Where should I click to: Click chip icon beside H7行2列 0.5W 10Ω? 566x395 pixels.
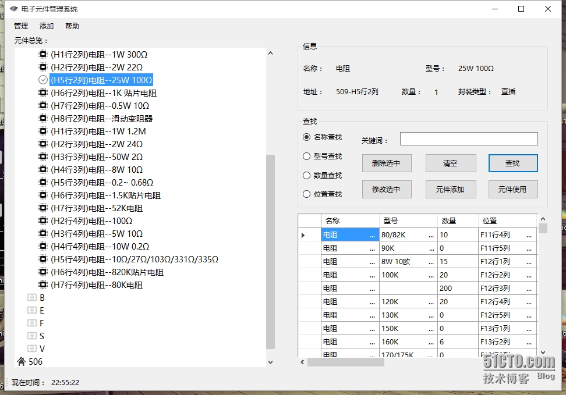tap(43, 105)
